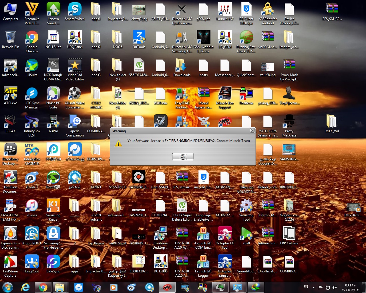366x293 pixels.
Task: Select the BlackBerry Desktop shortcut
Action: coord(11,154)
